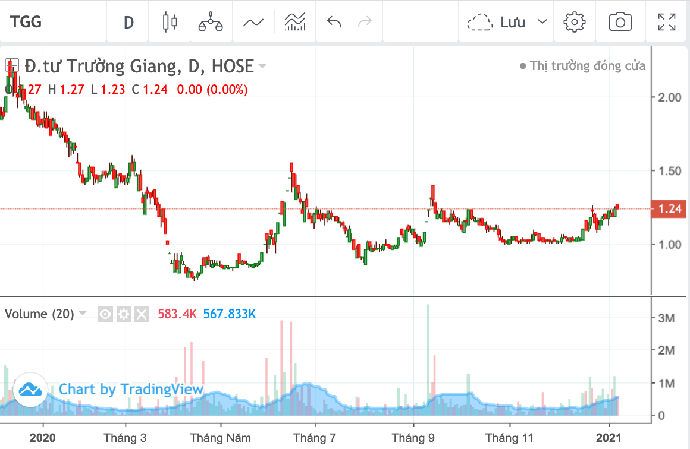Open the candlestick chart style selector
690x449 pixels.
click(x=170, y=23)
